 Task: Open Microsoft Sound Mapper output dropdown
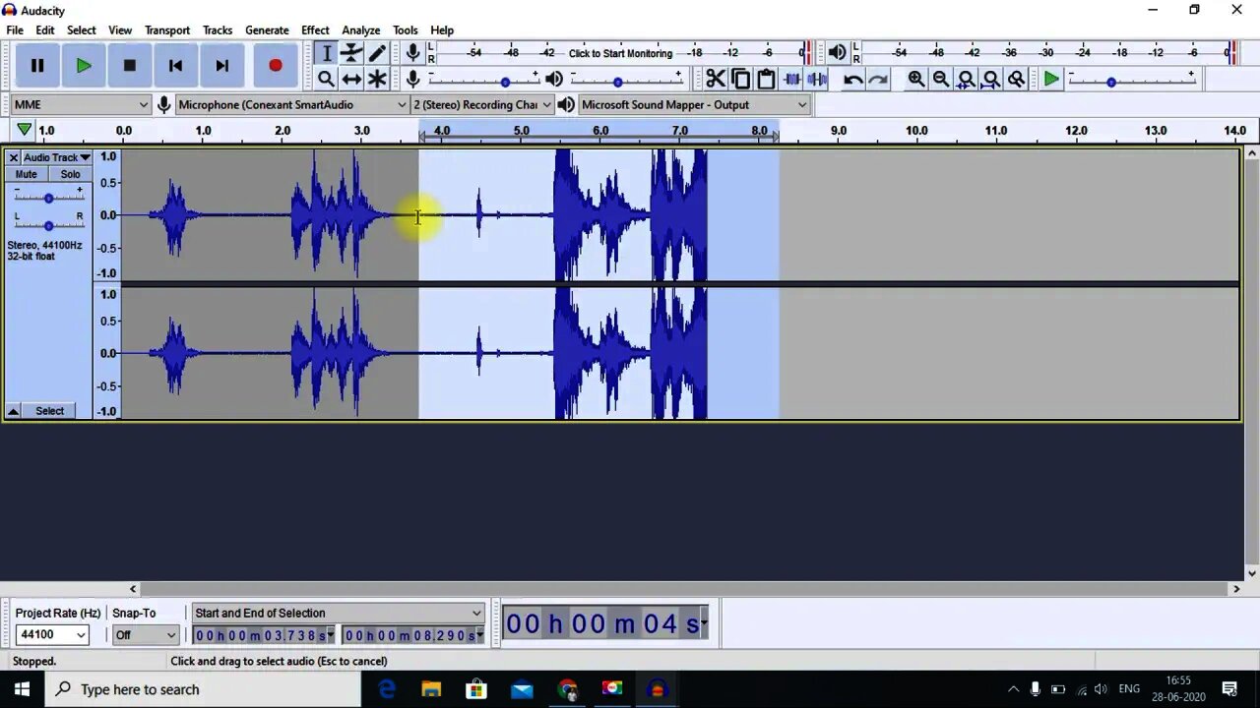pos(694,104)
